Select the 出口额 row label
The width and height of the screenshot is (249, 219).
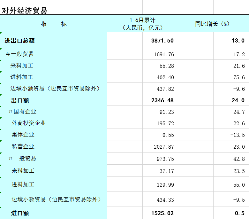pyautogui.click(x=20, y=100)
